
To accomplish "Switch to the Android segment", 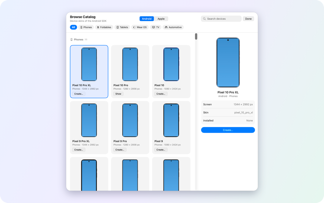I will pos(147,19).
